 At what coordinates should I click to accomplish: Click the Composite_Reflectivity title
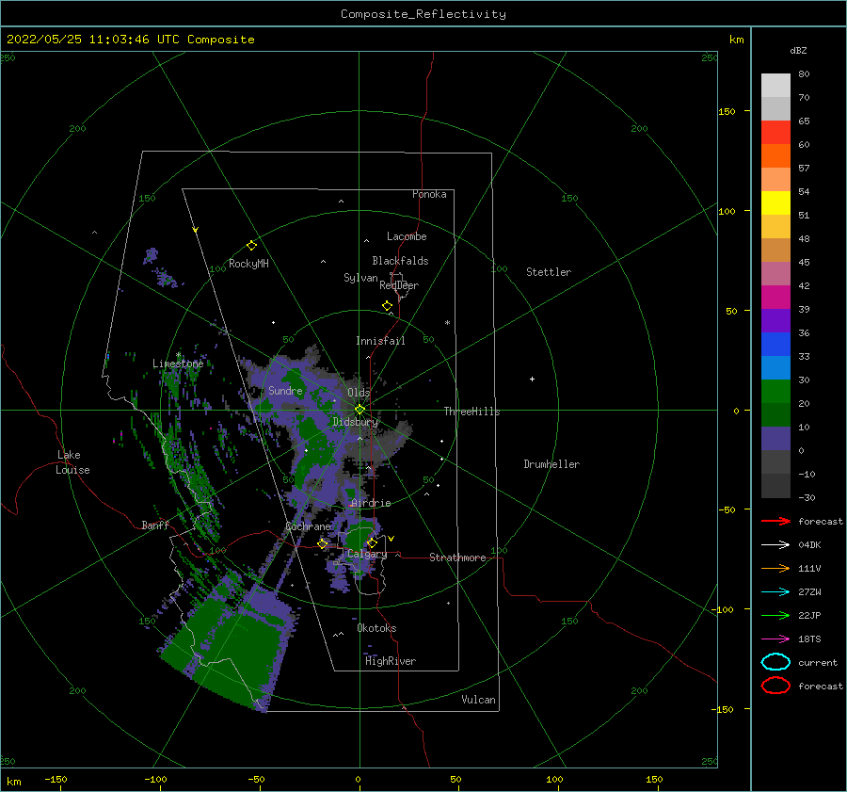point(423,14)
